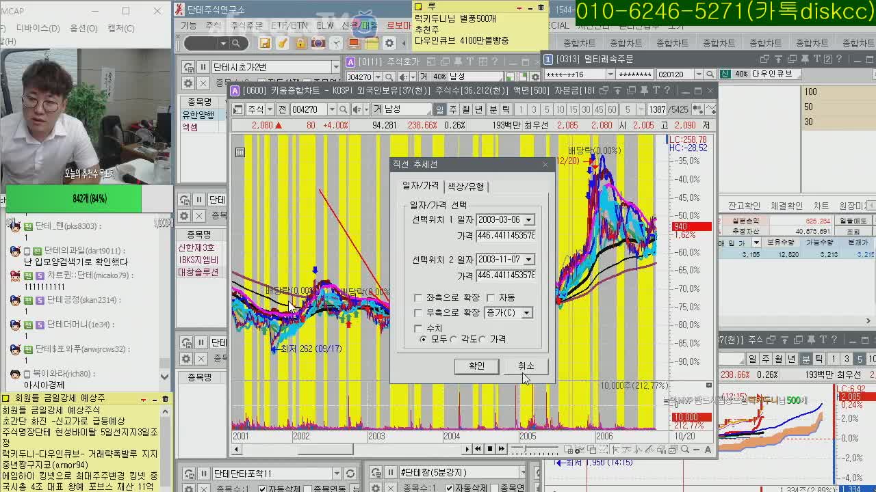
Task: Select the 각도 radio button
Action: 454,339
